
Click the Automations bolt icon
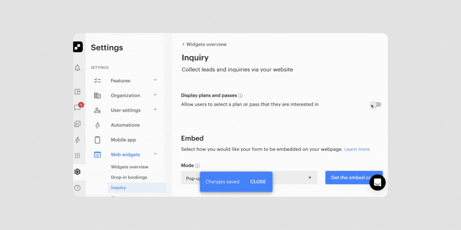tap(98, 125)
